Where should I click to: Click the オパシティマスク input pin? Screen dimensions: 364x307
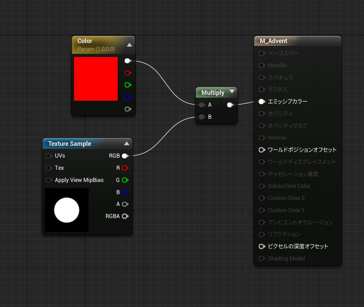(262, 126)
